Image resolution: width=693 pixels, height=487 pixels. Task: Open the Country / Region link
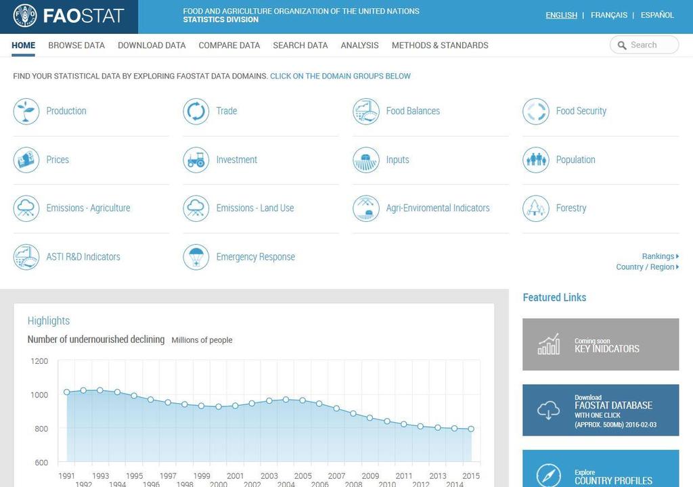click(x=648, y=267)
